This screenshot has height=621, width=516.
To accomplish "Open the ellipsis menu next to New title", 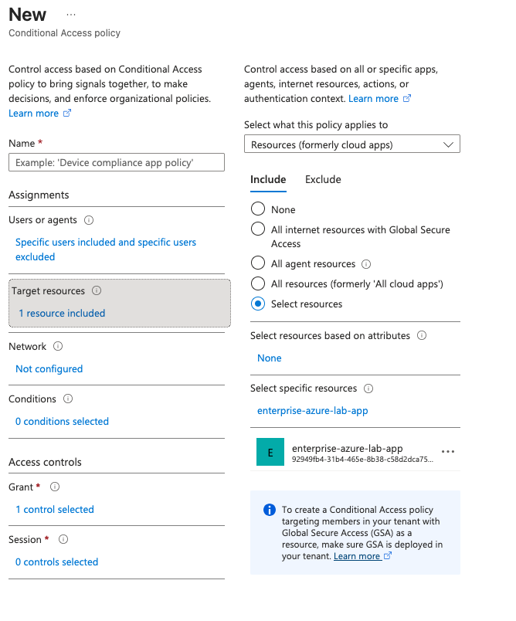I will pos(71,15).
